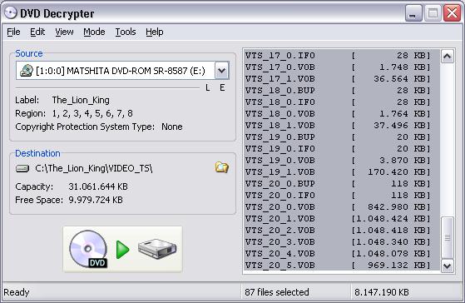Click the Region values 1 through 8

(92, 113)
